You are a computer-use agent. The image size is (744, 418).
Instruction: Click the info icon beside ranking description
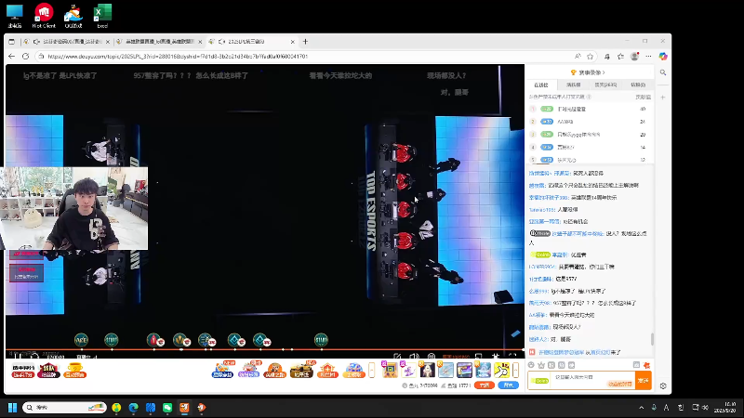[x=589, y=97]
